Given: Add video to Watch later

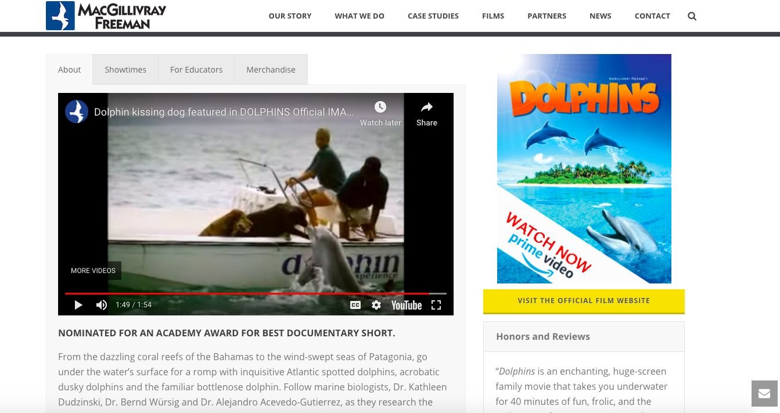Looking at the screenshot, I should [x=380, y=113].
